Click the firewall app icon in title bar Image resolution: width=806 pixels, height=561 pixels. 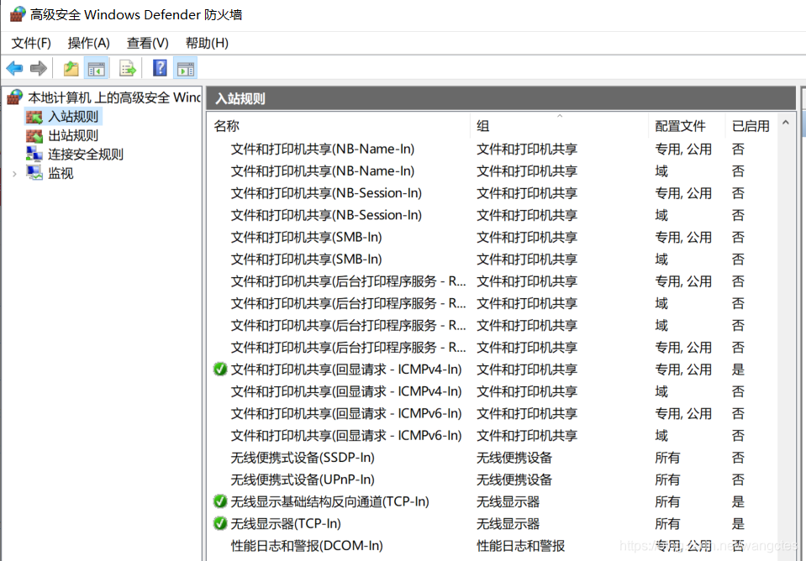[18, 14]
